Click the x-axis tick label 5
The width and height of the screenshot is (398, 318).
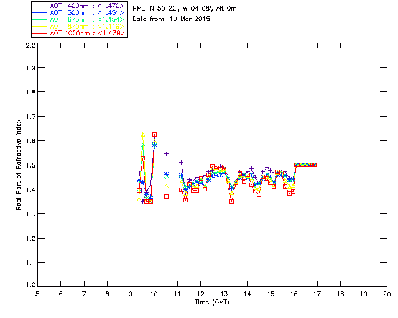pos(37,294)
